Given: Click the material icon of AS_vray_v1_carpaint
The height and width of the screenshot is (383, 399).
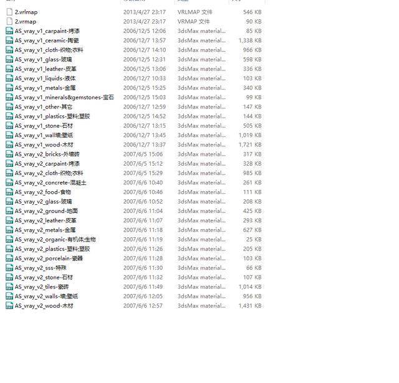Looking at the screenshot, I should pyautogui.click(x=9, y=31).
